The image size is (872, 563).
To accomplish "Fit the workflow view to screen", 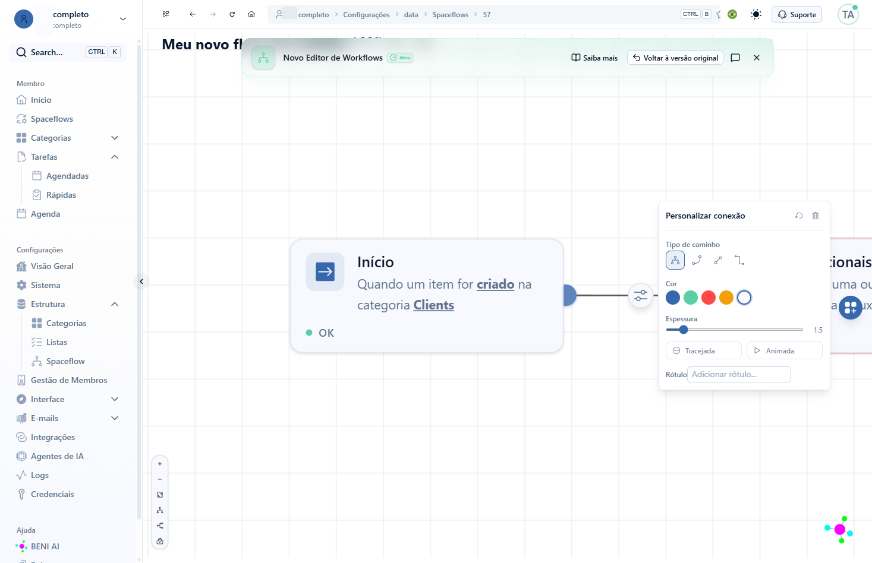I will tap(160, 495).
